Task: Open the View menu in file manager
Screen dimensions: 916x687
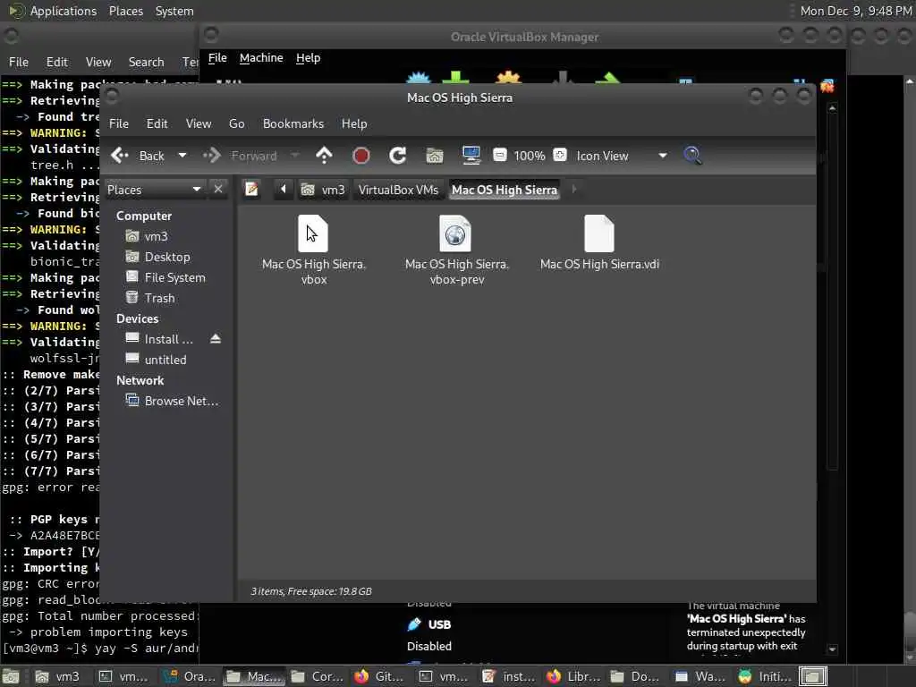Action: (x=199, y=123)
